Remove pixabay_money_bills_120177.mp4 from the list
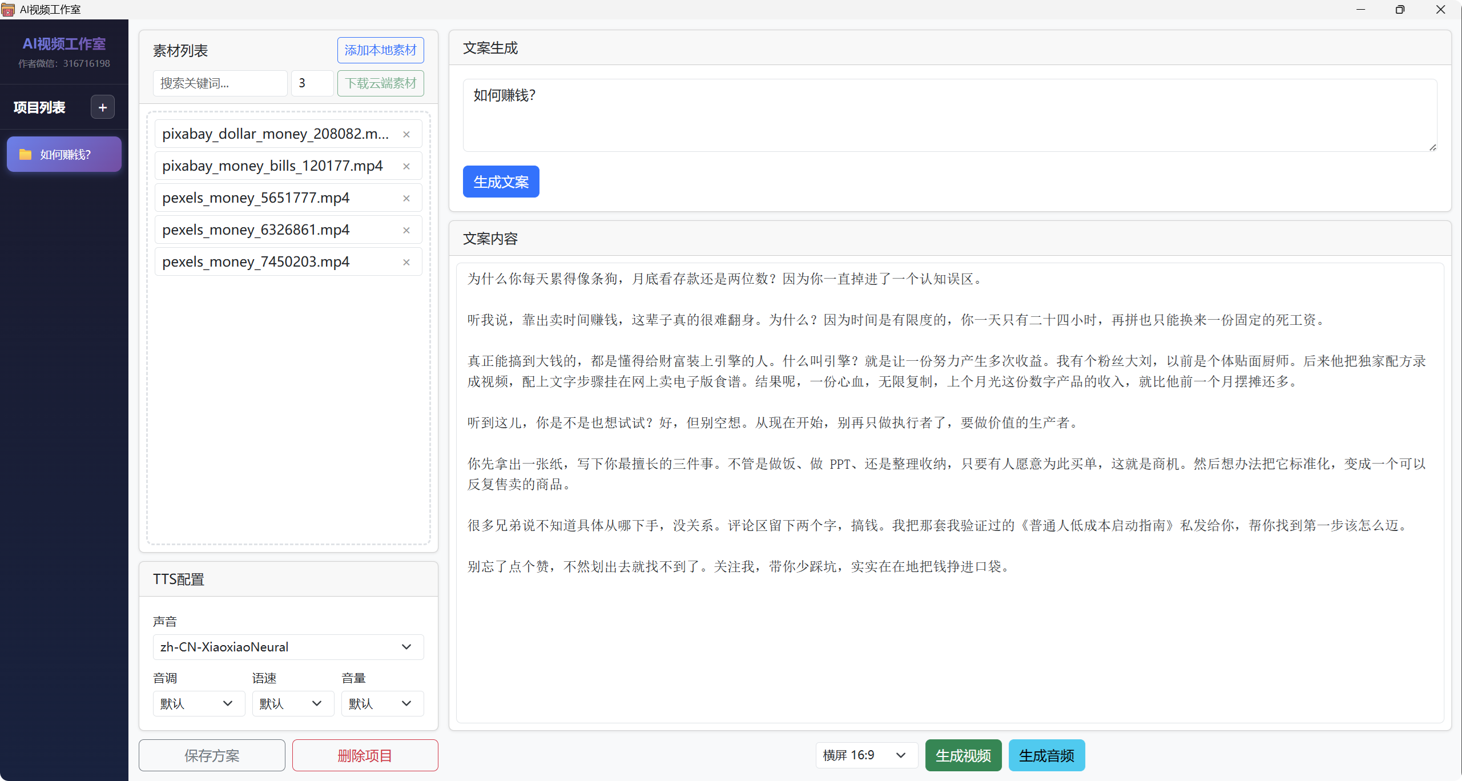The height and width of the screenshot is (781, 1462). (406, 166)
